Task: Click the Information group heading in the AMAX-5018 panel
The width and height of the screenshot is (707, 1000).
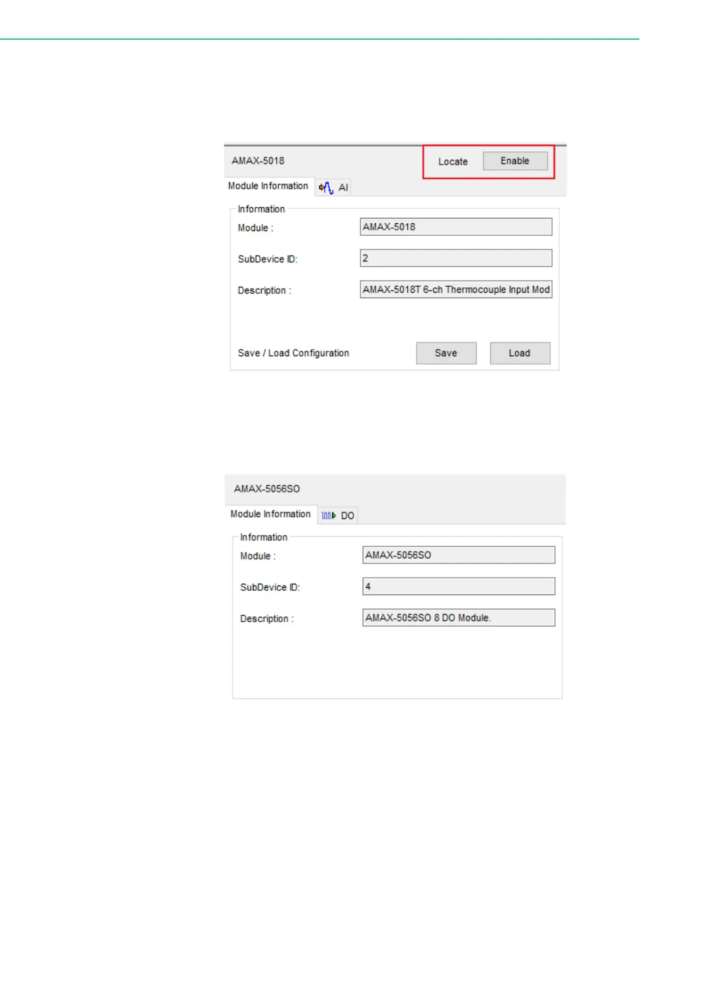Action: tap(261, 209)
